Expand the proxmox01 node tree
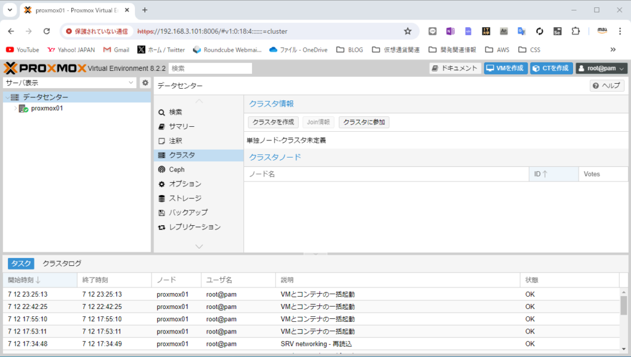631x357 pixels. pyautogui.click(x=15, y=108)
